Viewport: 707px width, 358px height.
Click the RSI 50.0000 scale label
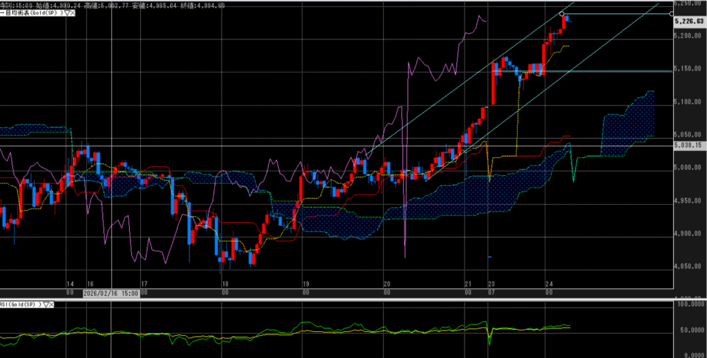pyautogui.click(x=690, y=330)
